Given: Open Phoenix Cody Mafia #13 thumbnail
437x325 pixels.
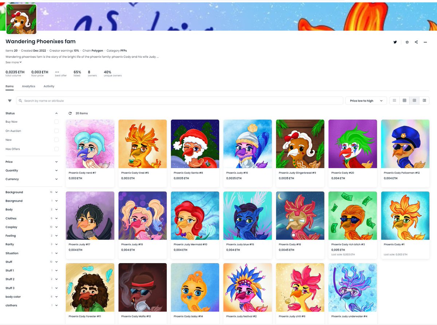Looking at the screenshot, I should coord(143,287).
